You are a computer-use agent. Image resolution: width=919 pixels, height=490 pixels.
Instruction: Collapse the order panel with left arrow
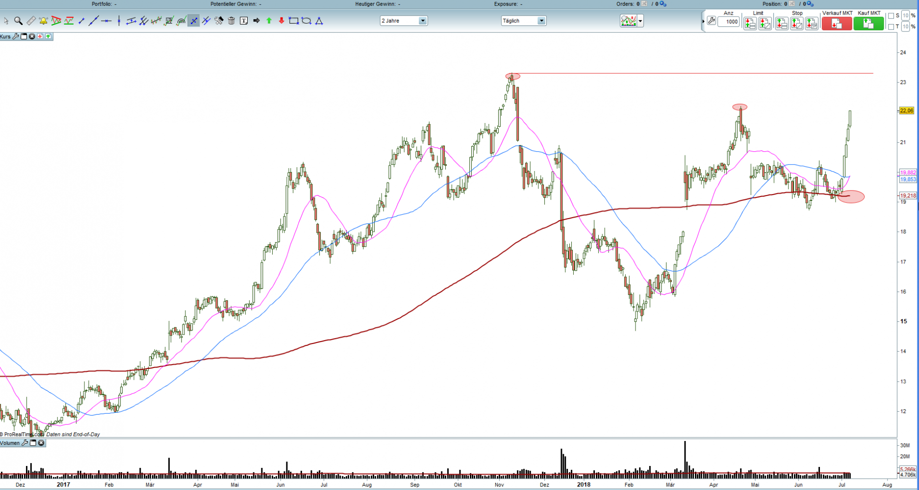pos(703,21)
